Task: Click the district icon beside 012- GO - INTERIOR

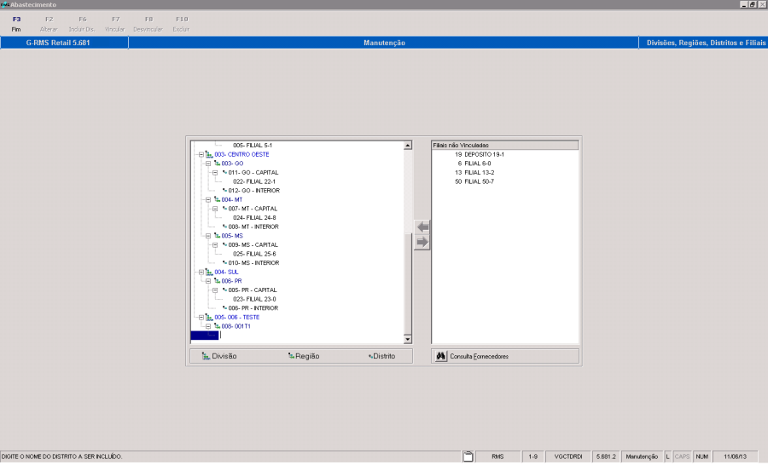Action: pyautogui.click(x=224, y=191)
